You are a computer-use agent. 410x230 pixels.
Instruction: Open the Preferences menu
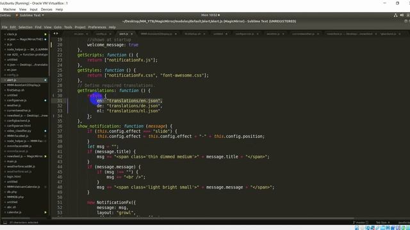(x=97, y=27)
